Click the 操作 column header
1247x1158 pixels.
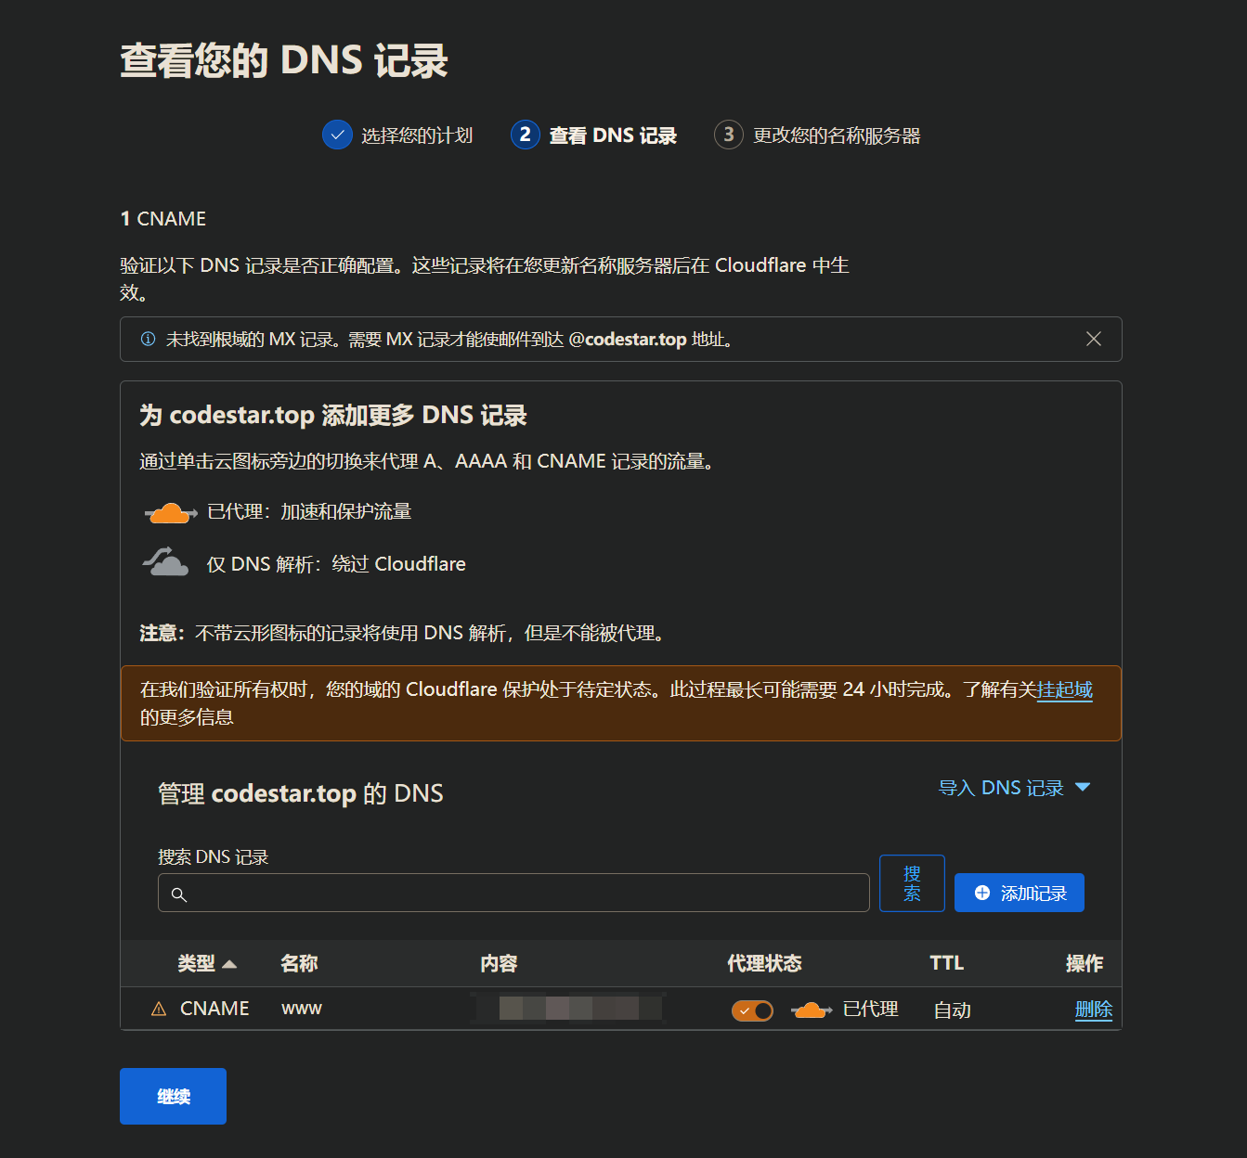click(x=1085, y=964)
